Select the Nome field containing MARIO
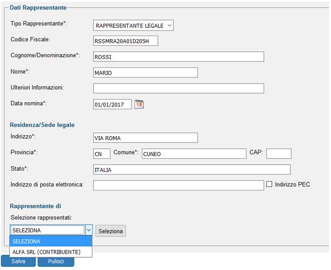Viewport: 331px width, 270px height. [x=145, y=73]
